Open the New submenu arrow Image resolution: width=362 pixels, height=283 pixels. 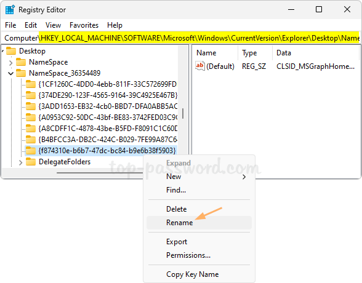244,177
